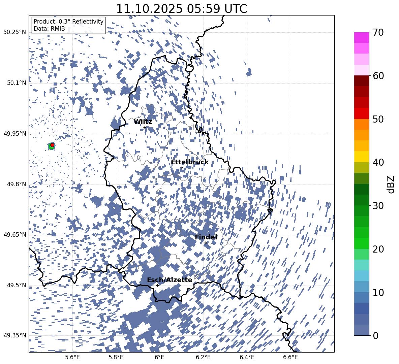399x364 pixels.
Task: Click the map title 11.10.2025 05:59 UTC
Action: point(181,9)
